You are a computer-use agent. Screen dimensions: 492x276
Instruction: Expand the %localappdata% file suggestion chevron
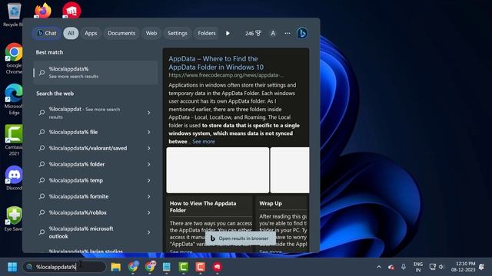pyautogui.click(x=149, y=132)
